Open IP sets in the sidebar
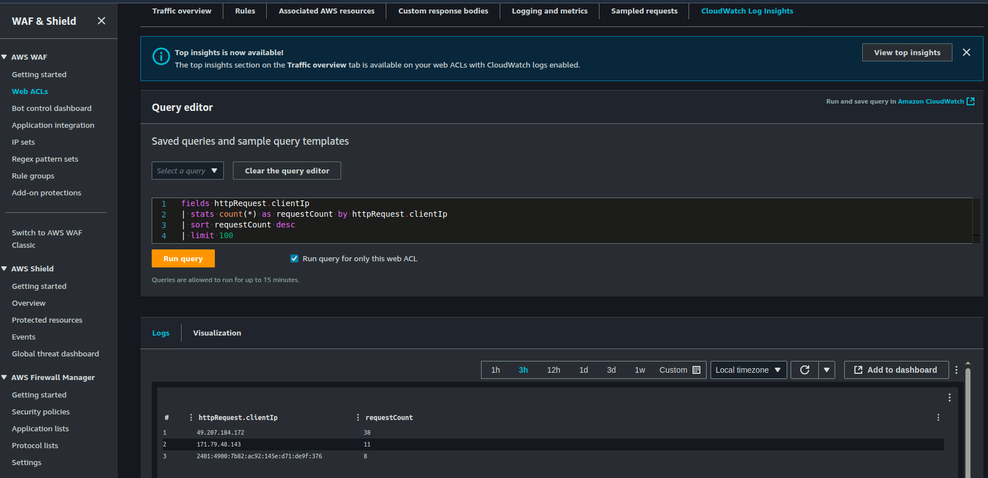988x478 pixels. click(x=23, y=142)
